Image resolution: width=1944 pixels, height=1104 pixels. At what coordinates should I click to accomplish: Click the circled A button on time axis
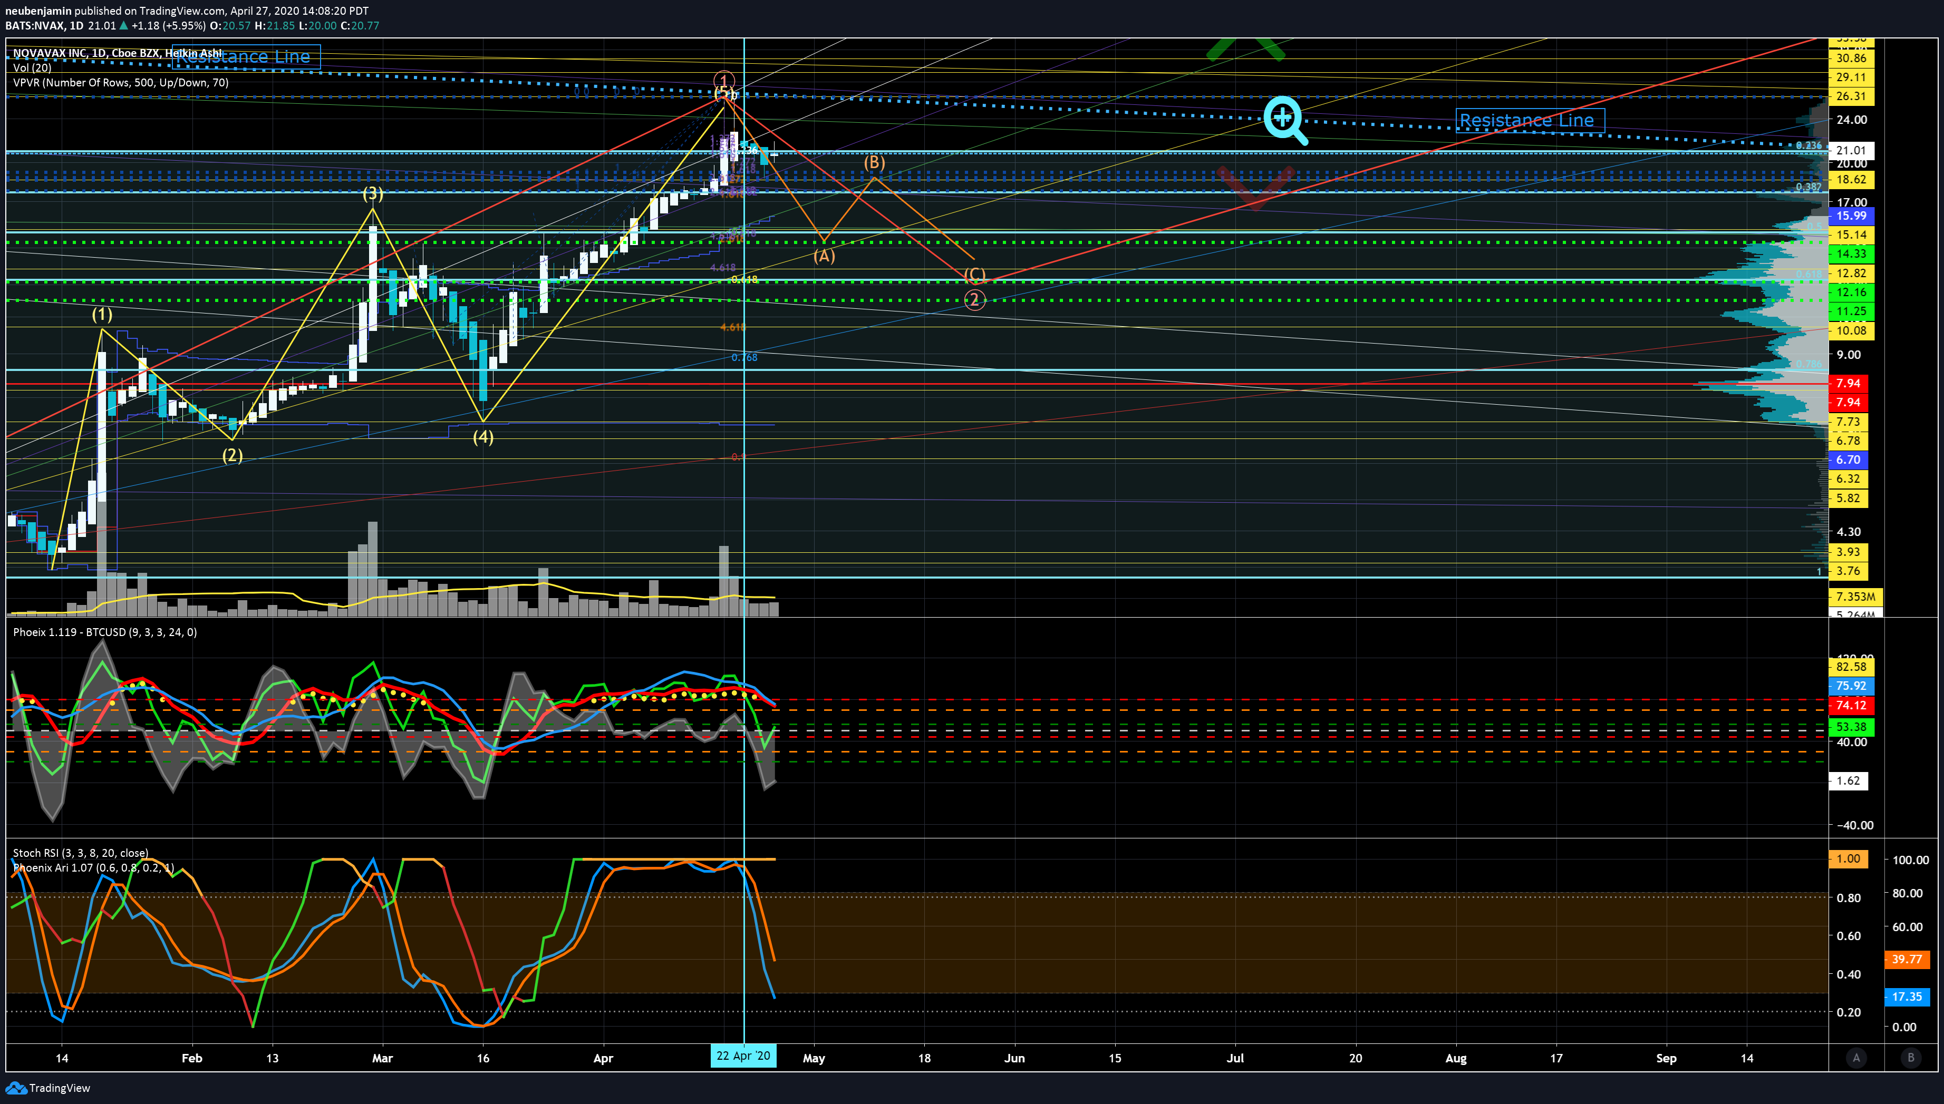click(1856, 1058)
